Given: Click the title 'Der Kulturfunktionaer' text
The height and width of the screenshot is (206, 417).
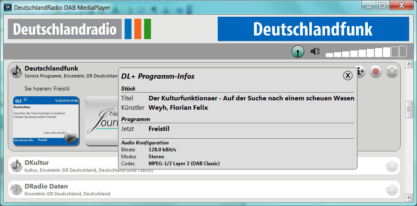Looking at the screenshot, I should tap(251, 98).
